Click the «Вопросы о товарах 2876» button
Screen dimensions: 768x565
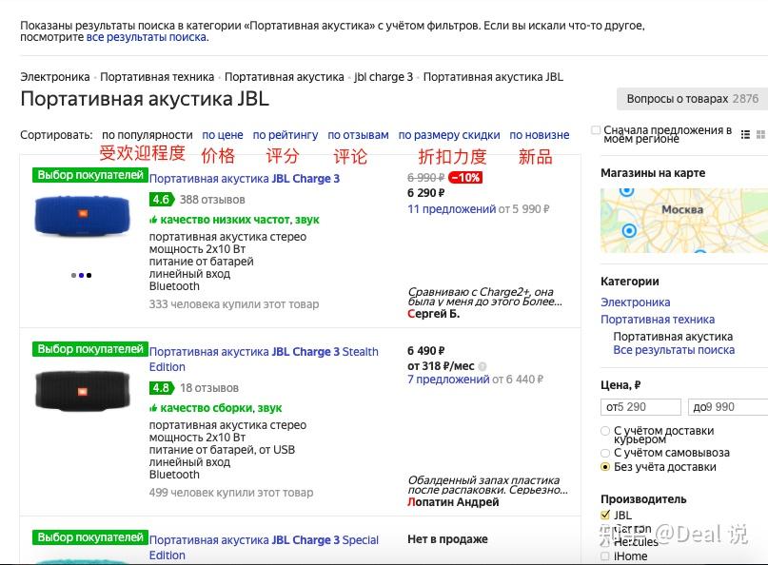(x=690, y=99)
